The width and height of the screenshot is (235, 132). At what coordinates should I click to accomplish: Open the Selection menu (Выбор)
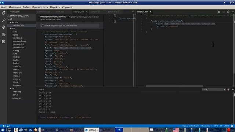(26, 7)
